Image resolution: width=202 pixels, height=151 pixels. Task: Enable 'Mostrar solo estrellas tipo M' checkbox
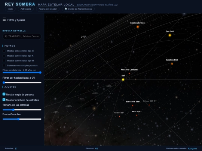[4, 61]
